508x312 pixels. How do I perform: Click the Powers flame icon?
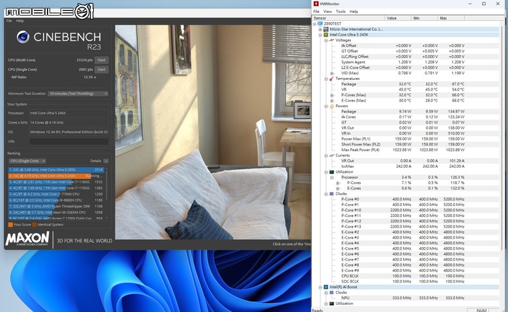click(x=332, y=107)
